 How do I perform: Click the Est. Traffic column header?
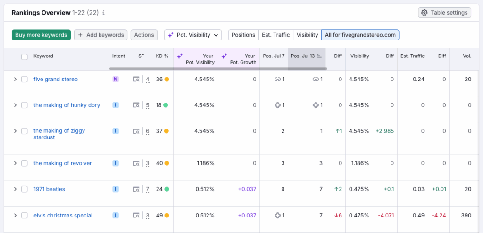[412, 56]
